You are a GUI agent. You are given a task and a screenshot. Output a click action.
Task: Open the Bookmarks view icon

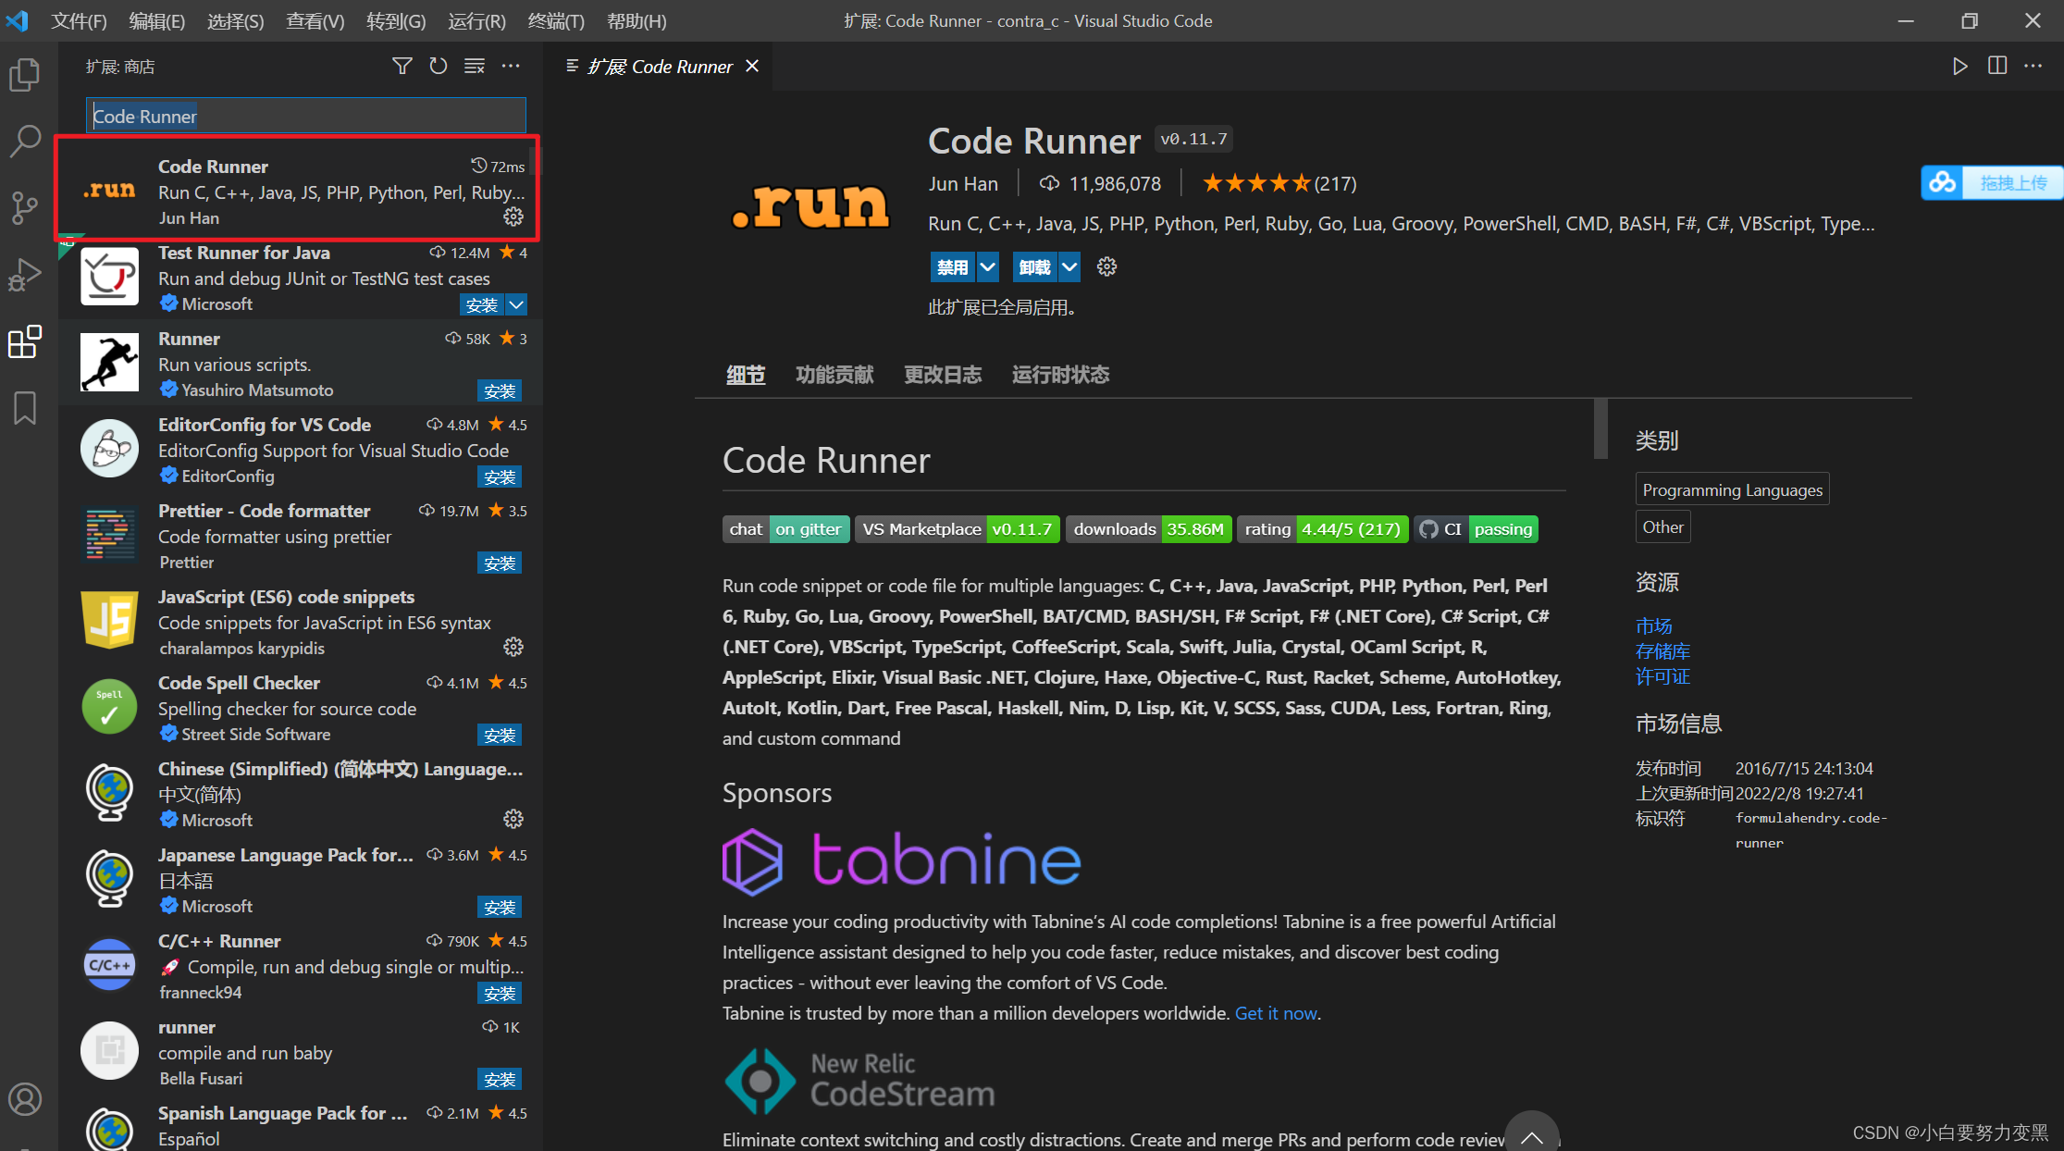coord(25,408)
